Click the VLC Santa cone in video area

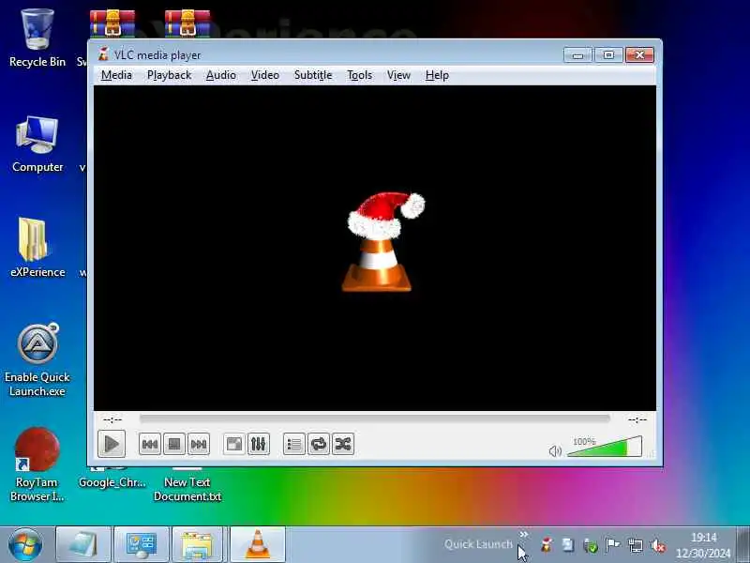384,242
